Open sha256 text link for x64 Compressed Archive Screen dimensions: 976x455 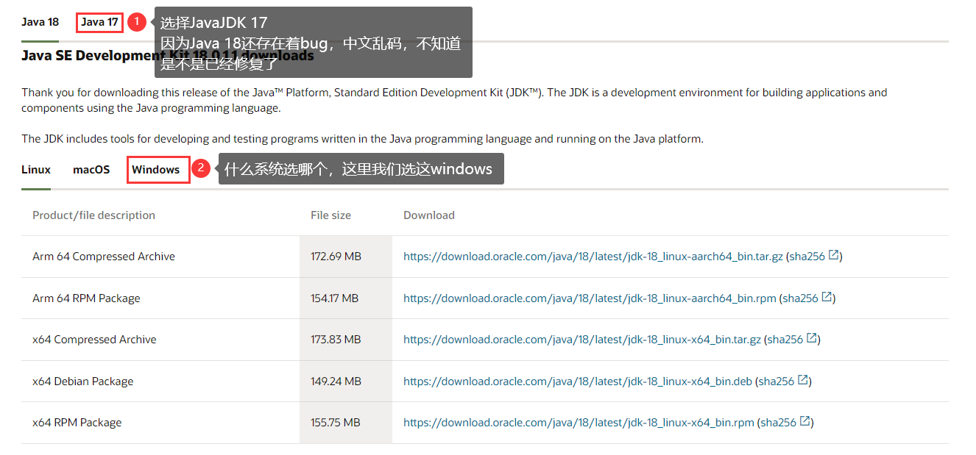click(785, 340)
